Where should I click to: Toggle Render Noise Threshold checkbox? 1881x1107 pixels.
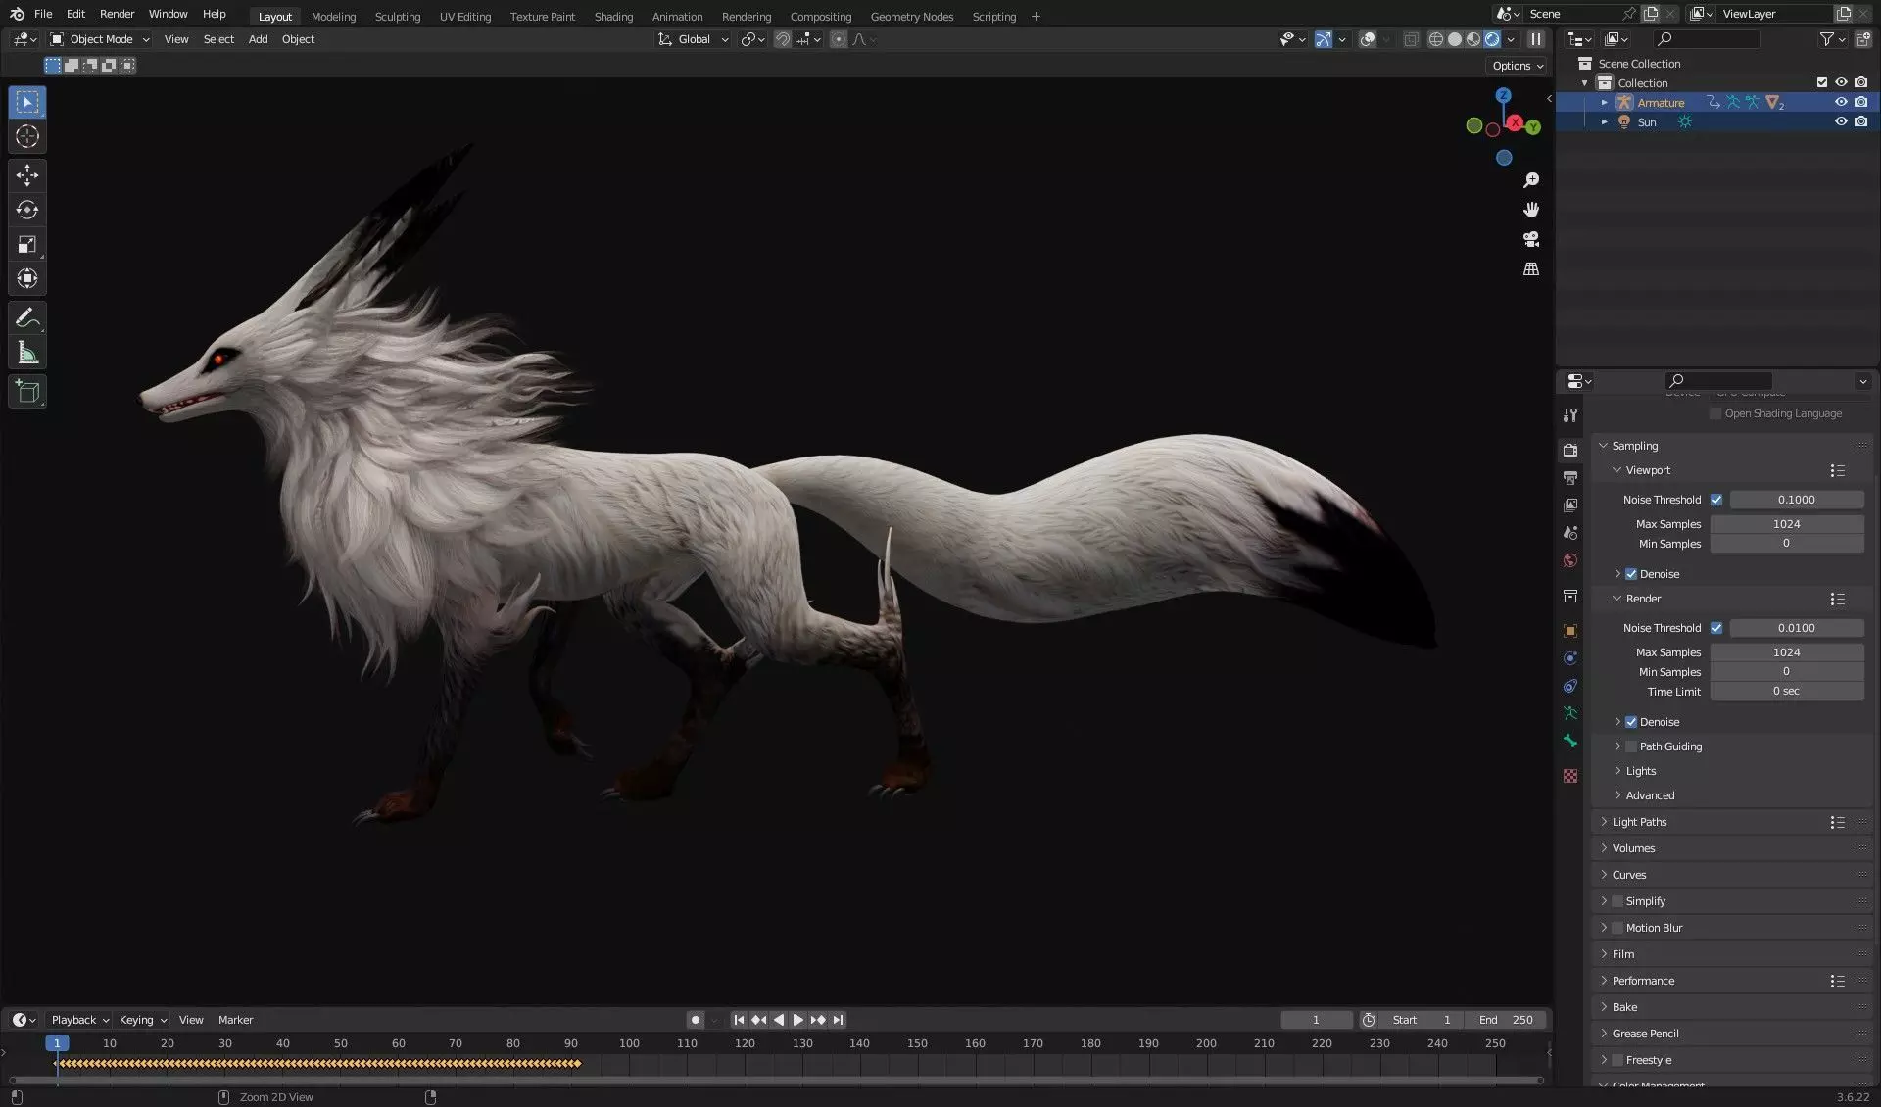pyautogui.click(x=1716, y=628)
